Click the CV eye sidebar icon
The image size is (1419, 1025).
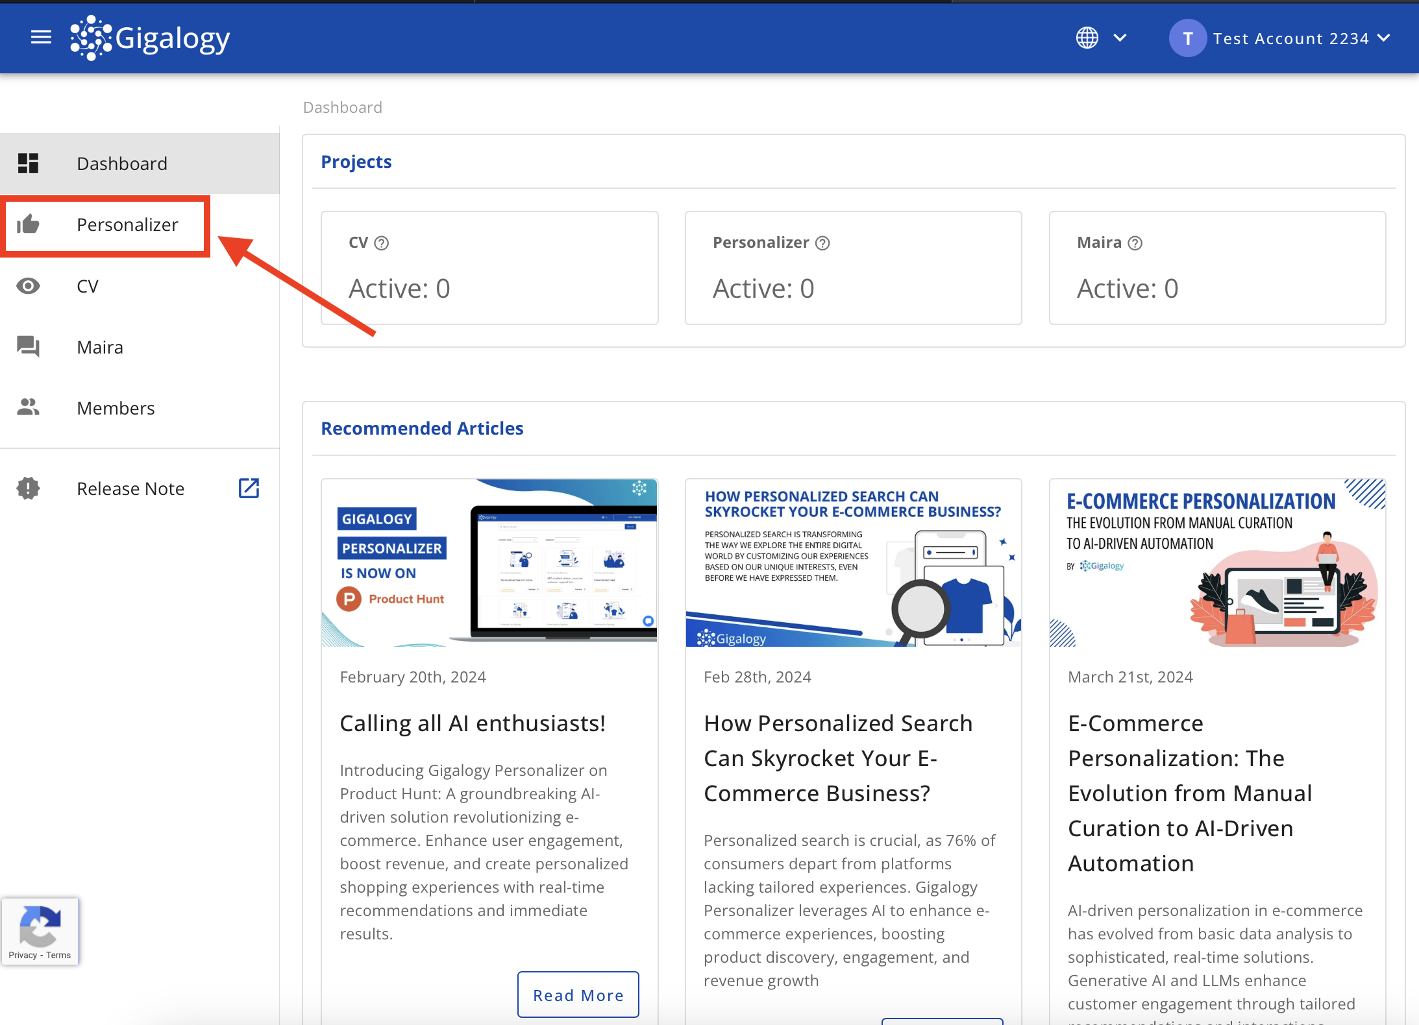(28, 286)
